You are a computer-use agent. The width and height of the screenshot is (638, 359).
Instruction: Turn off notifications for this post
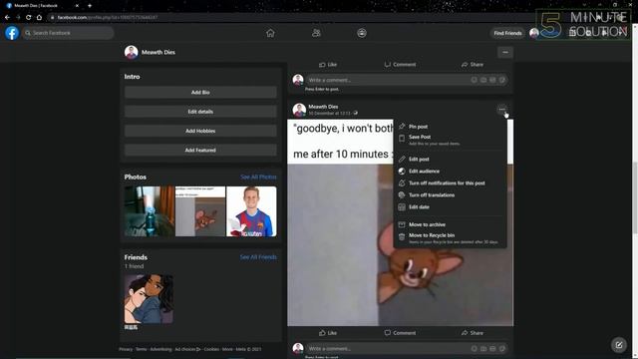coord(450,183)
